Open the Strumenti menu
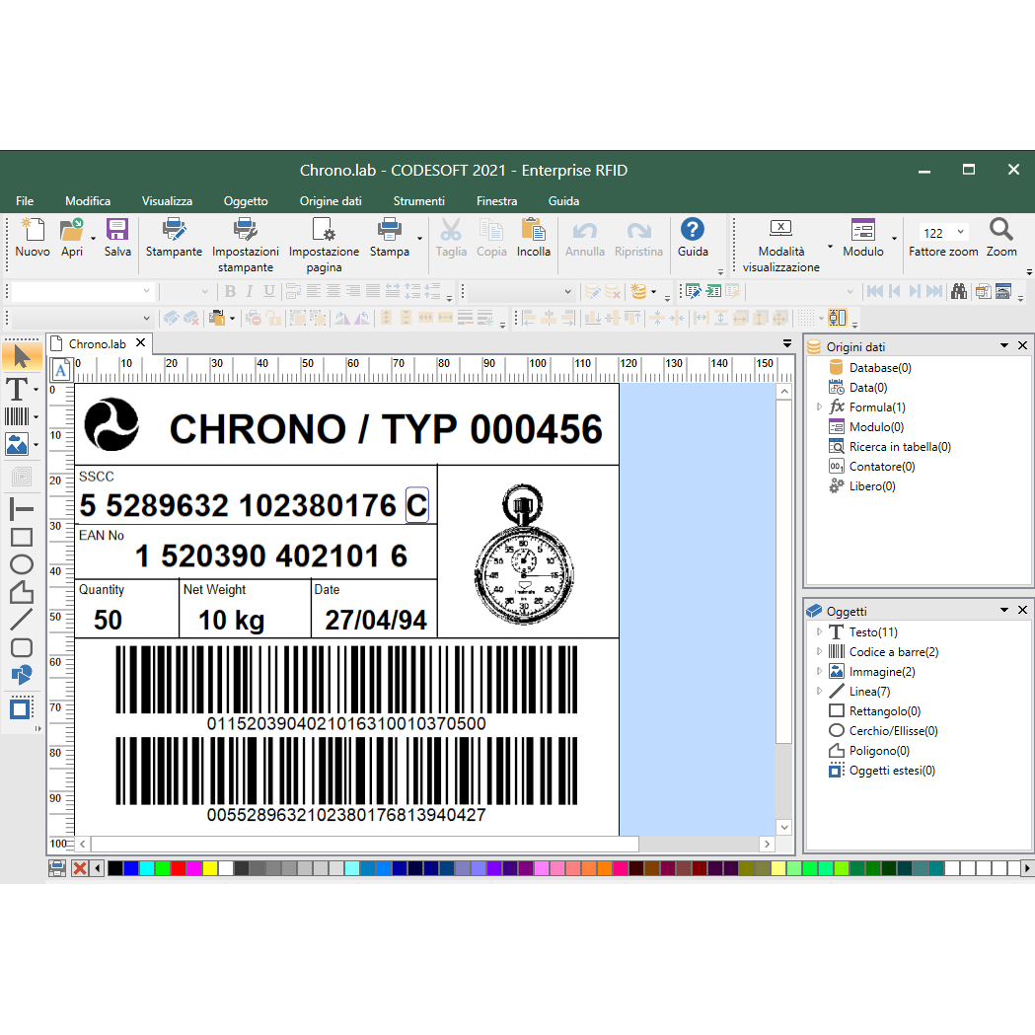 (419, 201)
